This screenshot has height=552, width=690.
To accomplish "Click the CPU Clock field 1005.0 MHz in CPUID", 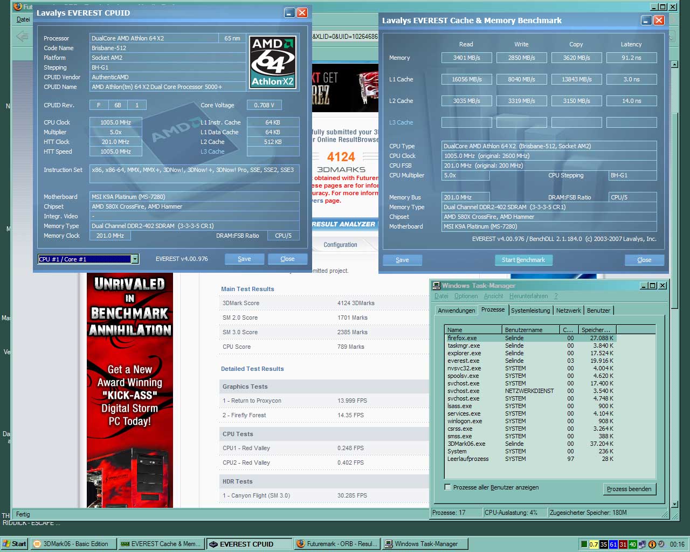I will 115,122.
